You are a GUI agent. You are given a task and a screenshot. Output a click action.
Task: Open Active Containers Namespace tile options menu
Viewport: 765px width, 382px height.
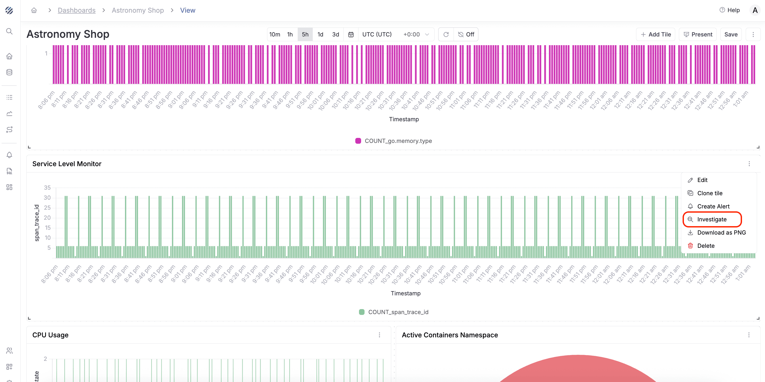pyautogui.click(x=749, y=335)
